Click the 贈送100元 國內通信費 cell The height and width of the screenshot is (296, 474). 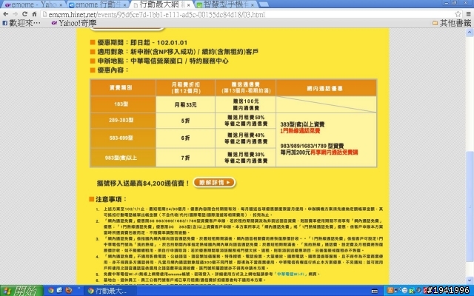click(x=245, y=104)
